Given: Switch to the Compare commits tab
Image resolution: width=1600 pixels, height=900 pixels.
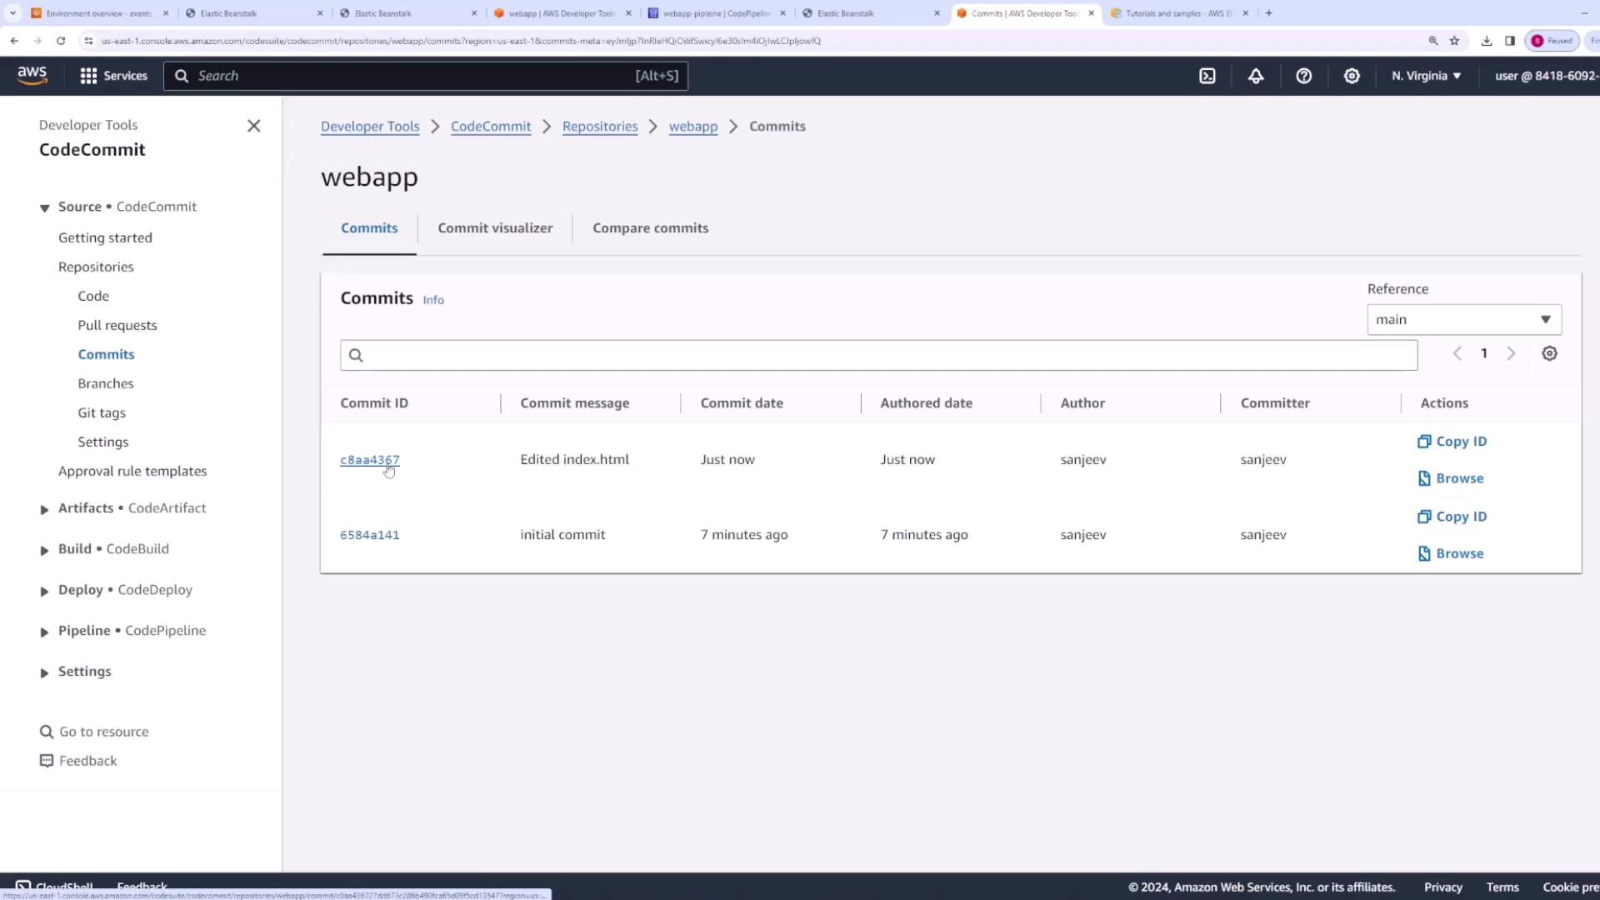Looking at the screenshot, I should [650, 228].
